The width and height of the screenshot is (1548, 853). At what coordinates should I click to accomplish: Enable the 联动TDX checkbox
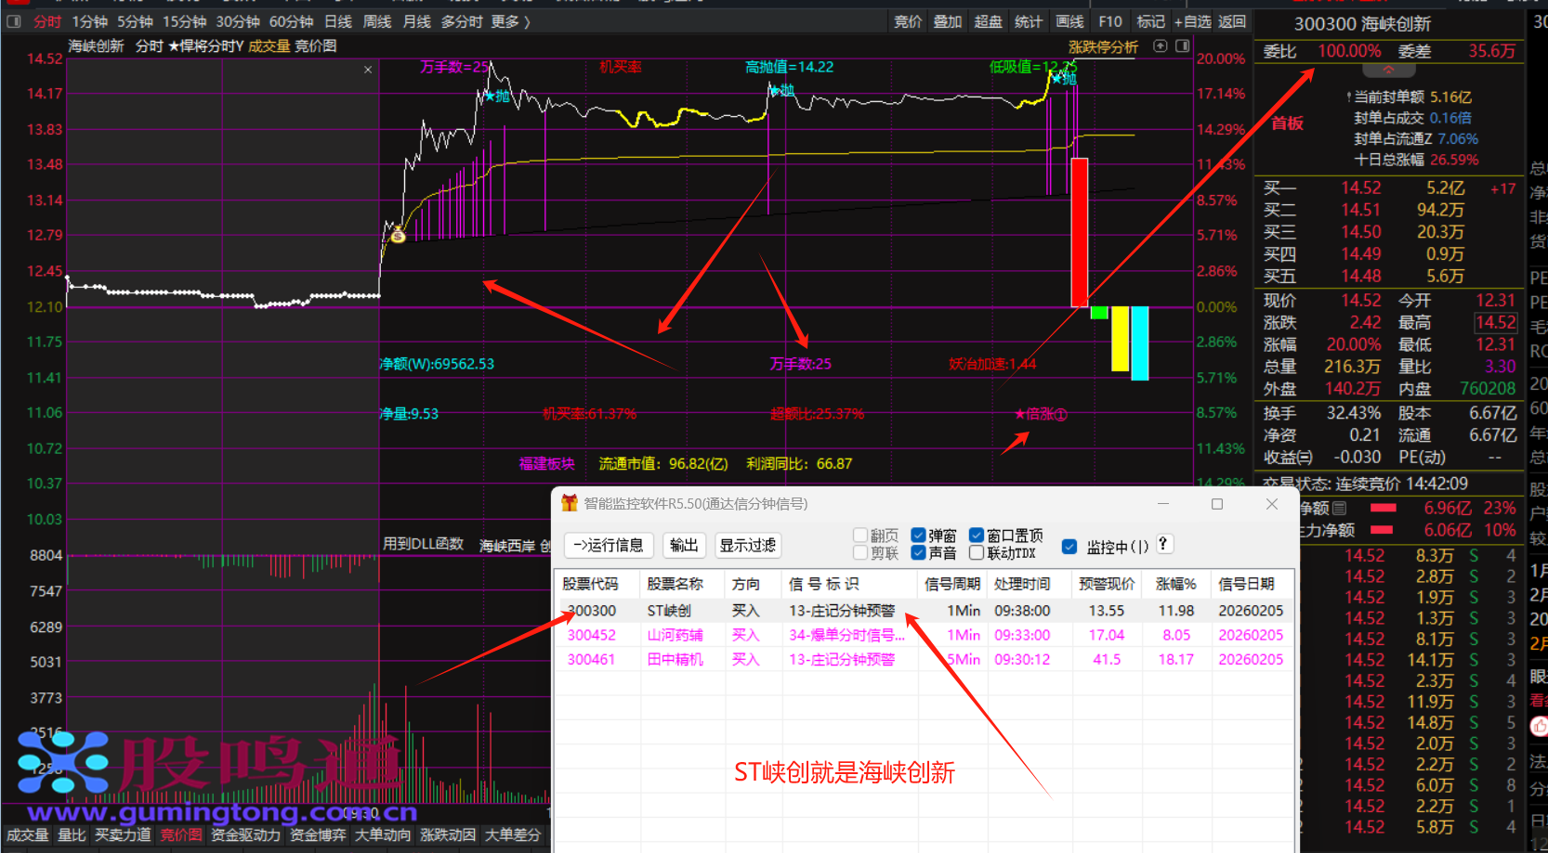[977, 553]
